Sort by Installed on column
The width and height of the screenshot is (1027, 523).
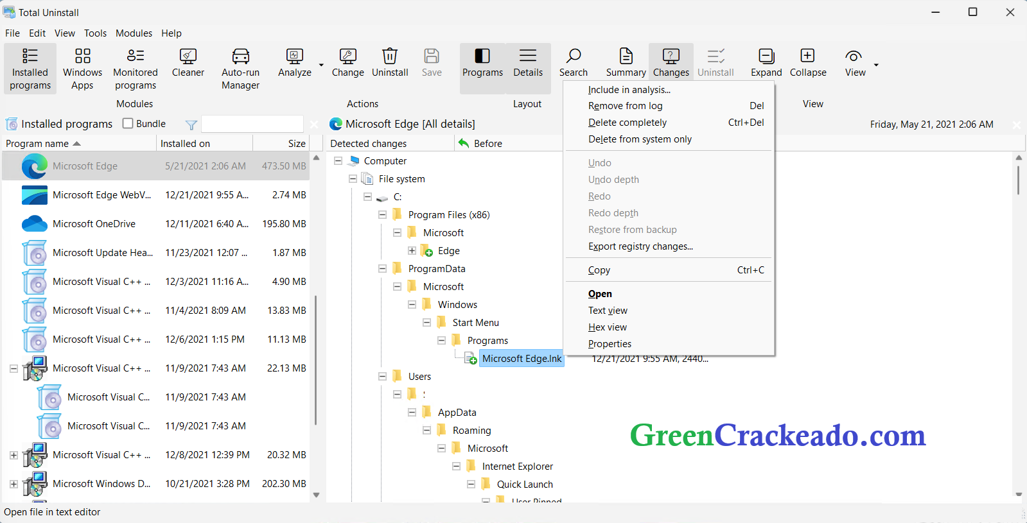[x=204, y=144]
